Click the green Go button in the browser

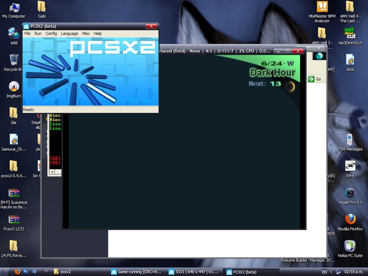pyautogui.click(x=315, y=79)
